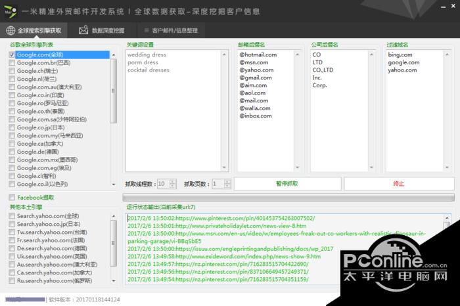Select yahoo.com in filter domains
Screen dimensions: 460x306
pos(402,70)
